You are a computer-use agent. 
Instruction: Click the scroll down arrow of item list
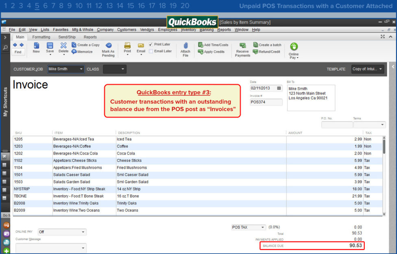[x=384, y=214]
